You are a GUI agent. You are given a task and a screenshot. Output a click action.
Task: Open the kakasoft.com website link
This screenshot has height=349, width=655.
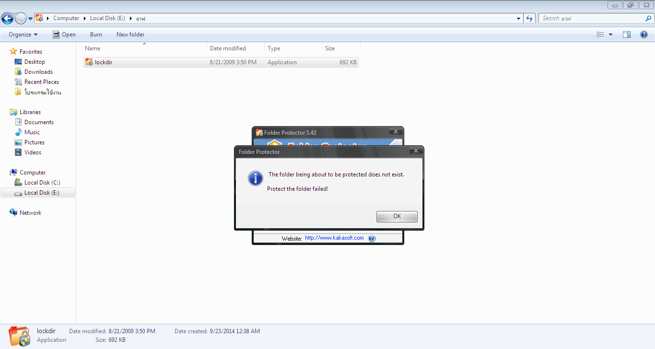tap(334, 238)
